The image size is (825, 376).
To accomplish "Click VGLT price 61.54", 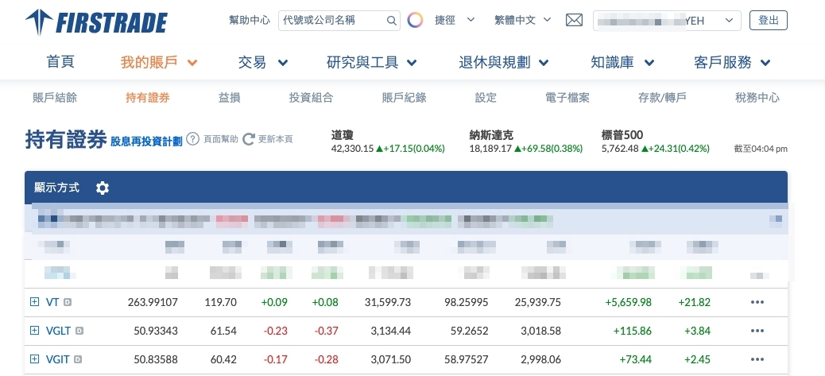I will pyautogui.click(x=223, y=331).
